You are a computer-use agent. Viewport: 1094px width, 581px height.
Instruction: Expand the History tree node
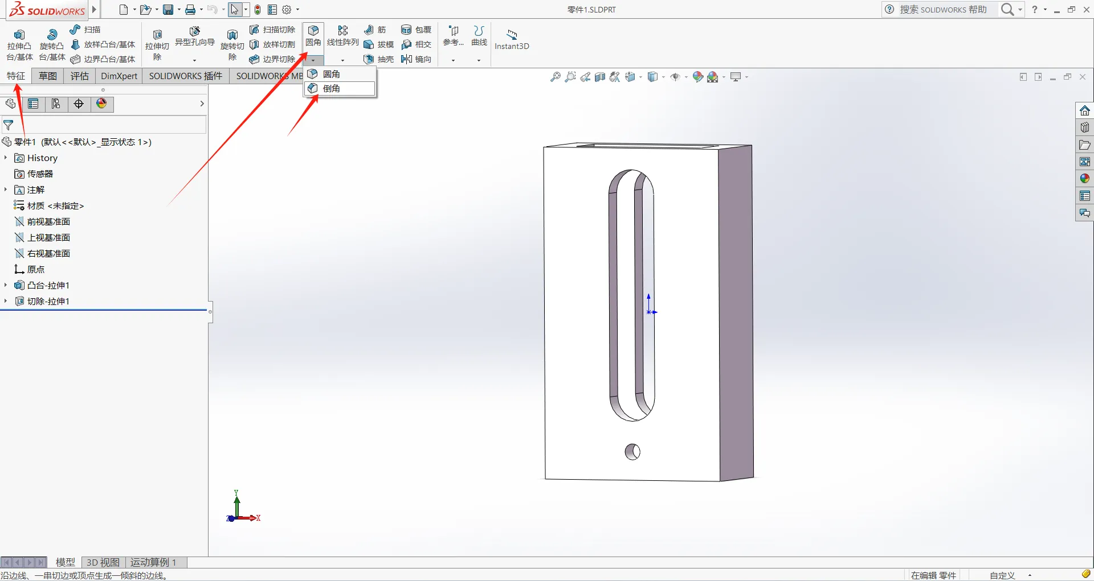(x=6, y=158)
